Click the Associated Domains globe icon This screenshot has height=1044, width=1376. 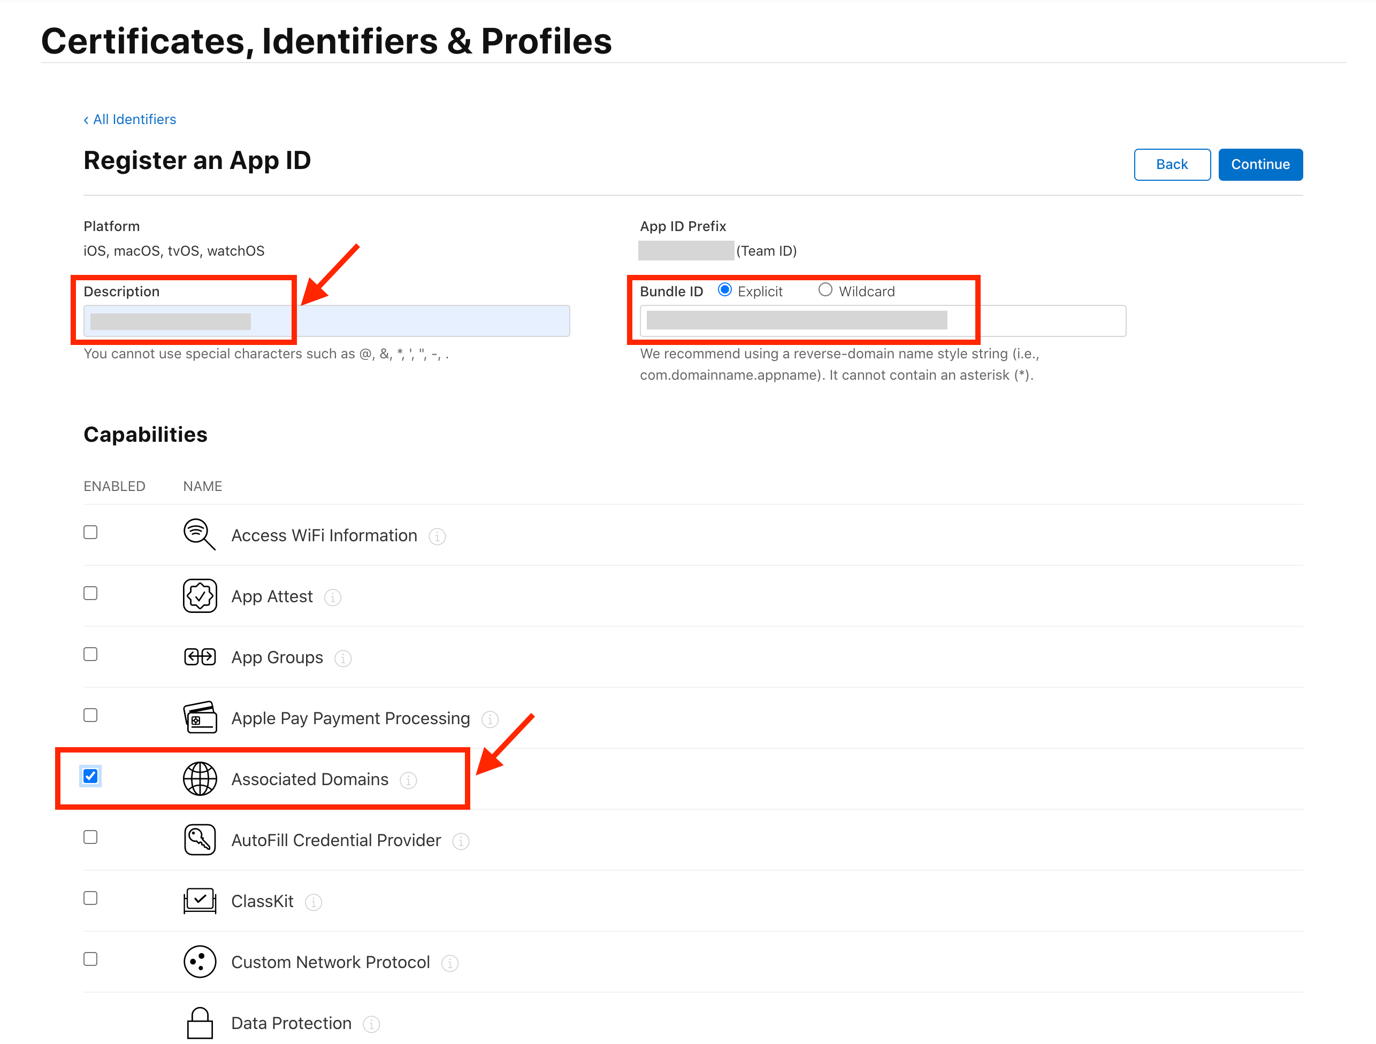point(200,779)
